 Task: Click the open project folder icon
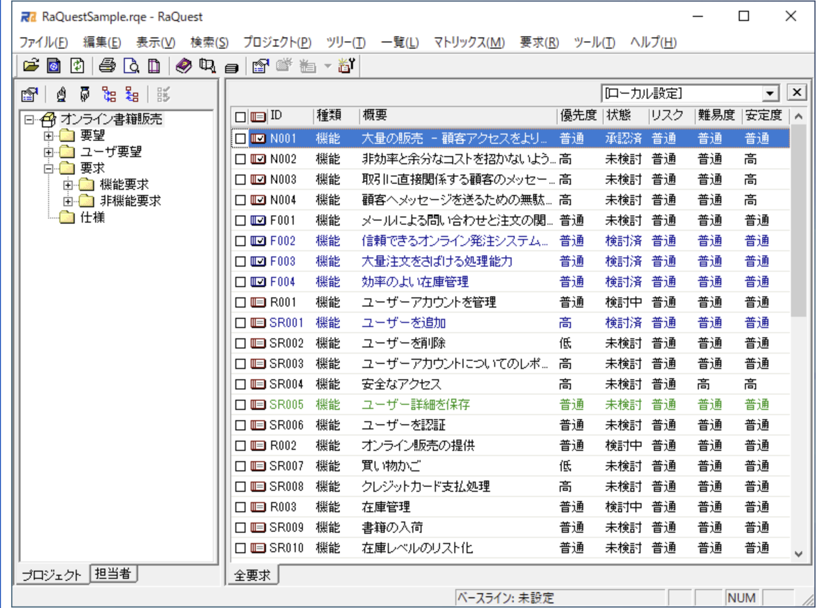31,66
